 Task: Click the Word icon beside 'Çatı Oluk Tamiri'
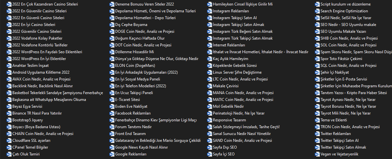click(9, 154)
